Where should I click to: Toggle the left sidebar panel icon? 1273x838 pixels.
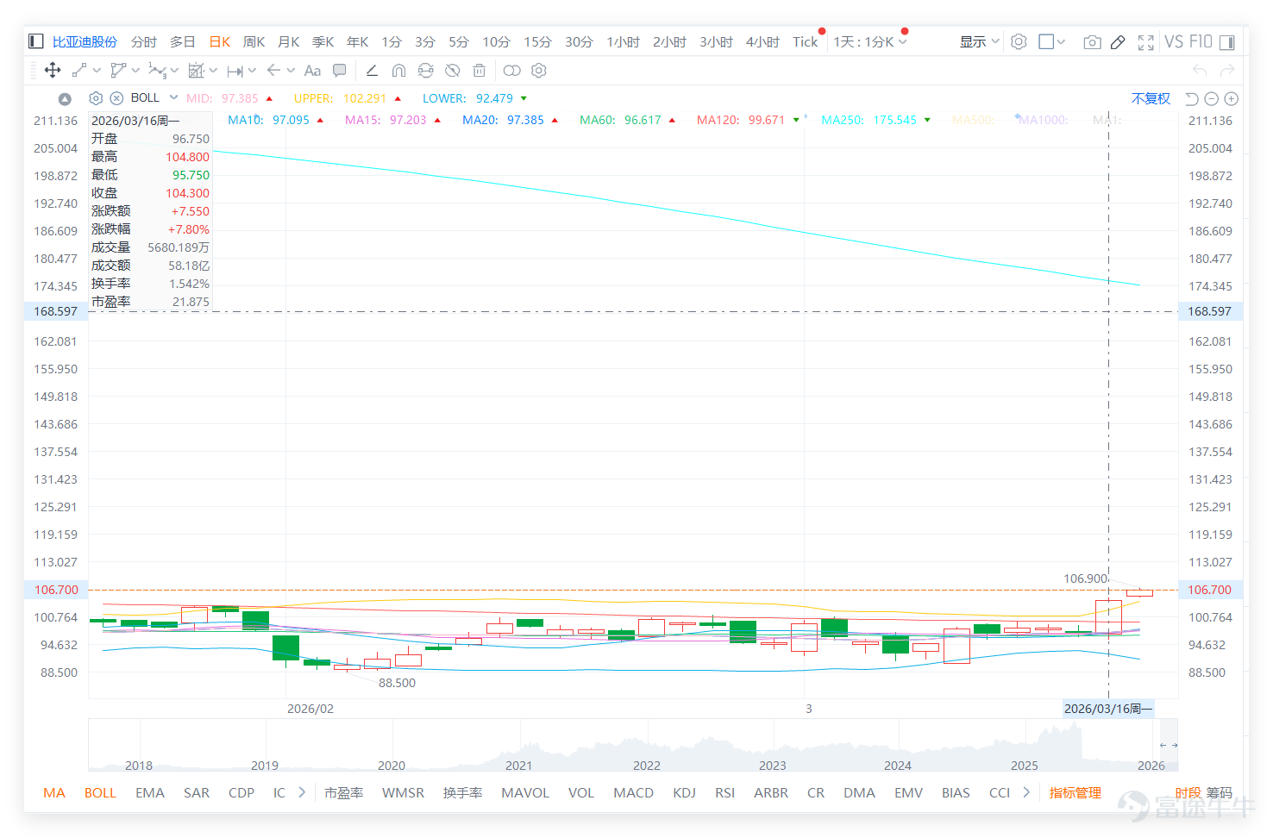(36, 41)
